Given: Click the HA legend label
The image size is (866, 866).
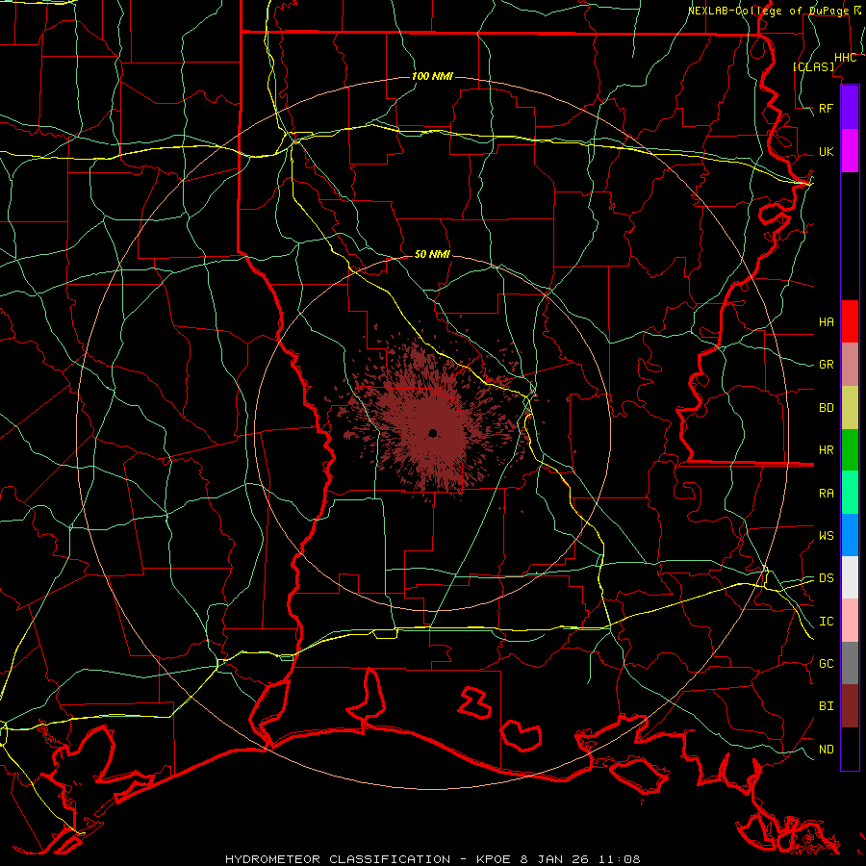Looking at the screenshot, I should tap(826, 322).
